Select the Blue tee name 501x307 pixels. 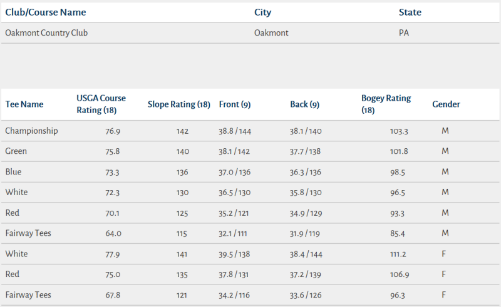tap(13, 172)
